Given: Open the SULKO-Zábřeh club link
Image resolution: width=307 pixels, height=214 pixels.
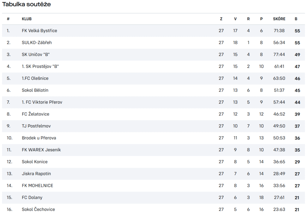Looking at the screenshot, I should [x=37, y=43].
